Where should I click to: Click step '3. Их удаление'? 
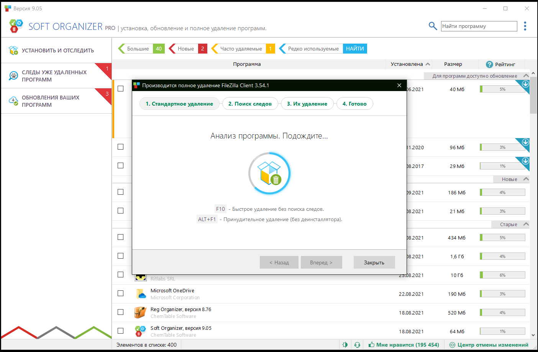307,104
